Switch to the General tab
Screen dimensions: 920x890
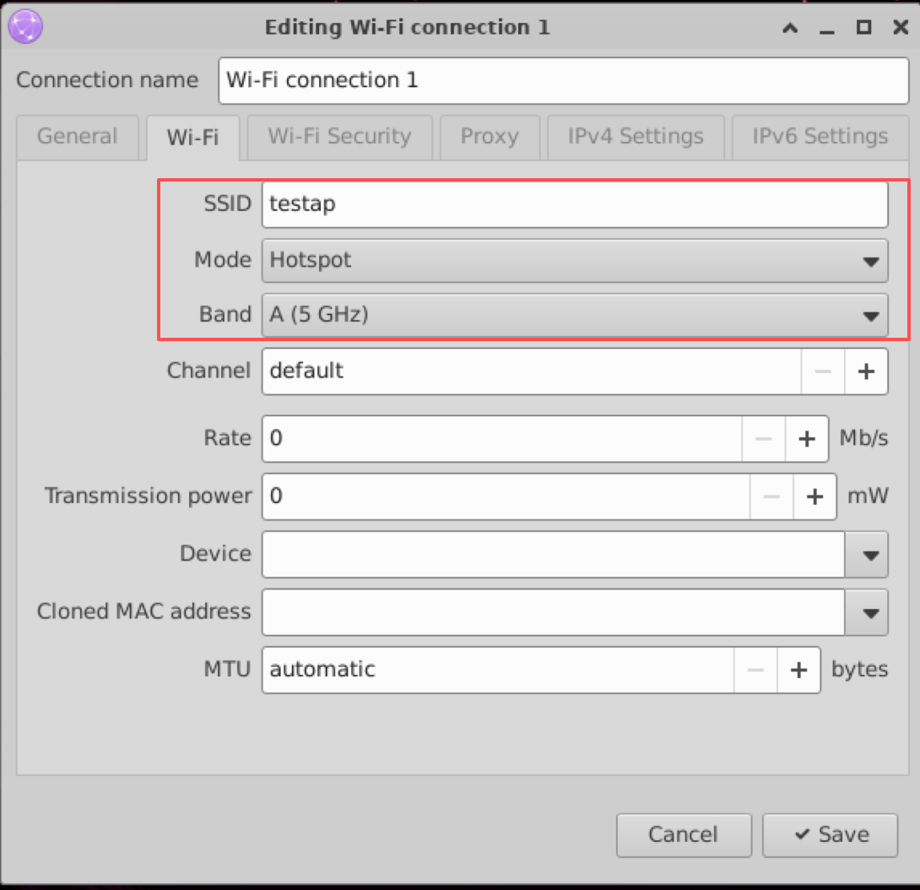tap(78, 137)
